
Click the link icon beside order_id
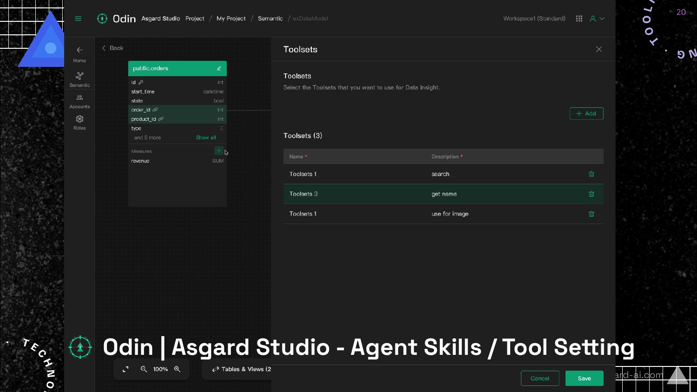(155, 110)
